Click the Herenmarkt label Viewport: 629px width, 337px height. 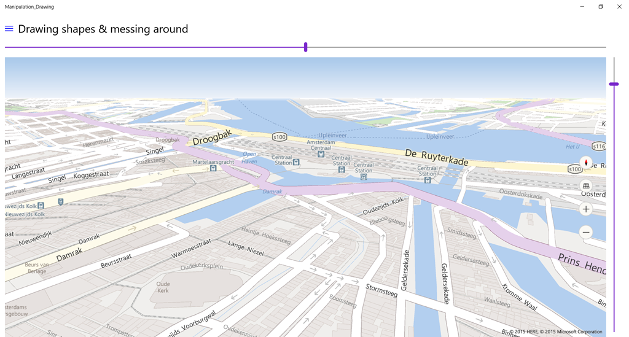tap(98, 141)
